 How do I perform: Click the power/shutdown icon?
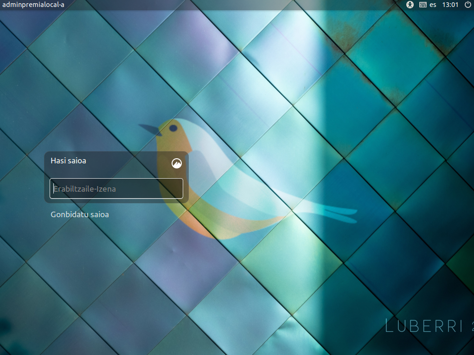[468, 5]
